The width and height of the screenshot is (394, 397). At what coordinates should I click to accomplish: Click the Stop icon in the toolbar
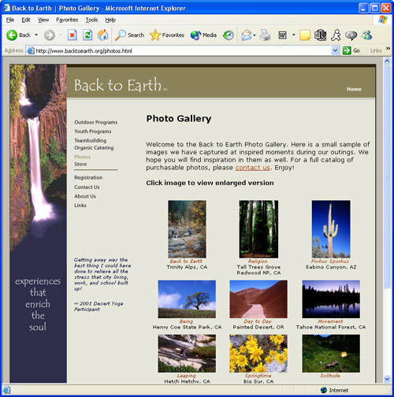[x=72, y=35]
